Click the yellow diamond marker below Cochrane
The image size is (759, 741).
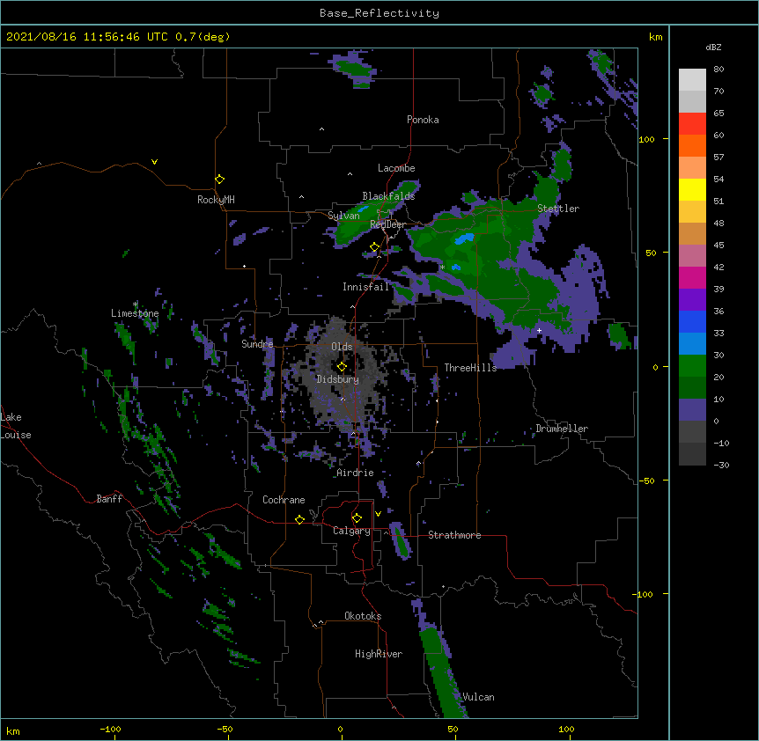tap(299, 519)
